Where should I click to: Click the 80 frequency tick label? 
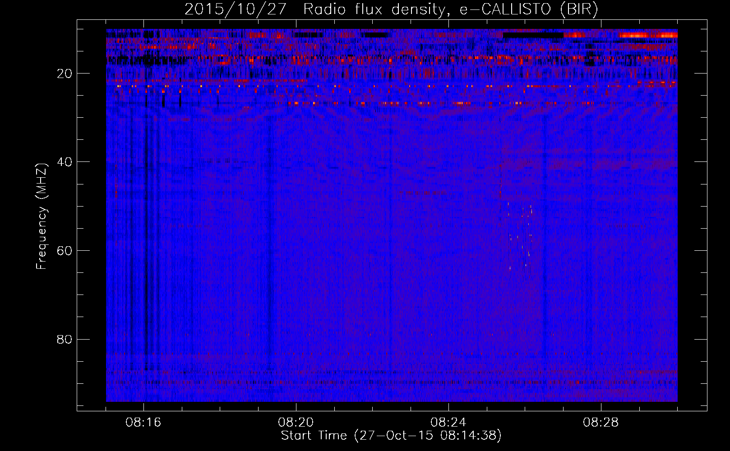[x=65, y=339]
